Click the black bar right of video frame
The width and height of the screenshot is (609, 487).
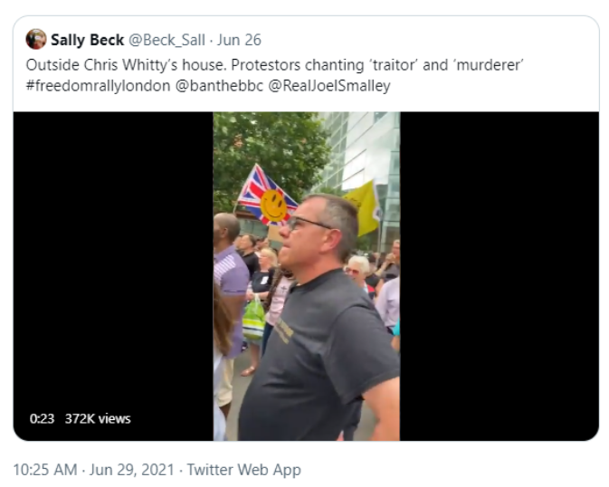(500, 276)
